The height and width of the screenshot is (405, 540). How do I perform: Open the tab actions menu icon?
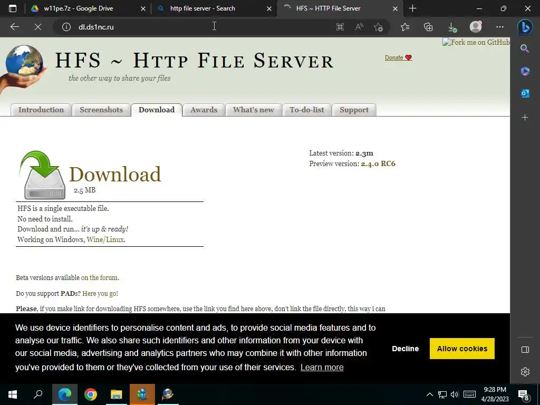click(13, 8)
